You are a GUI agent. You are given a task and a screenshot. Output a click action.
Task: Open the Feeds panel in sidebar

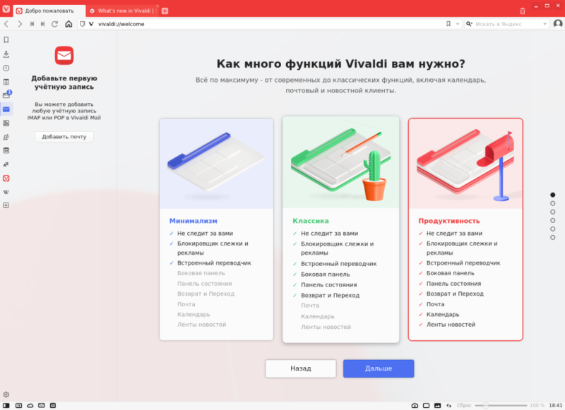point(6,123)
